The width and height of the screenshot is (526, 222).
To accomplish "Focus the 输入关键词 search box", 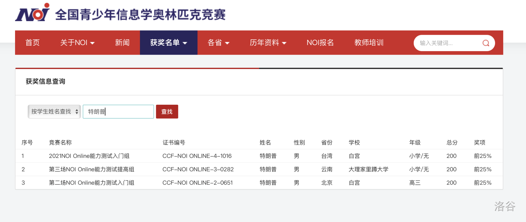I will [x=449, y=43].
